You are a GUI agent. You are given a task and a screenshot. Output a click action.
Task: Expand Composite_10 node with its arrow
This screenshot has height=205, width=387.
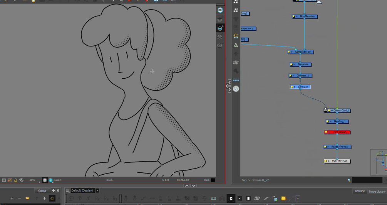(292, 52)
